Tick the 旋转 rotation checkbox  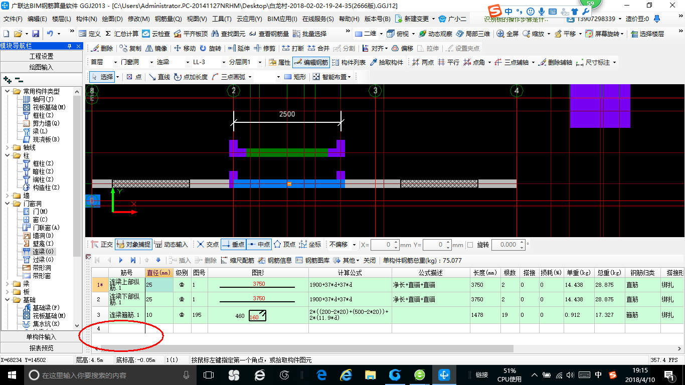470,245
